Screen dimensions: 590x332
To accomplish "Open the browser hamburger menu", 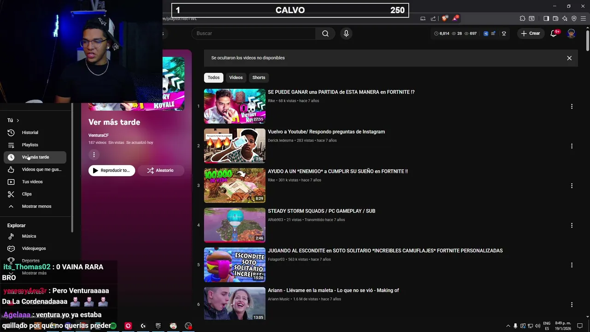I will click(583, 18).
